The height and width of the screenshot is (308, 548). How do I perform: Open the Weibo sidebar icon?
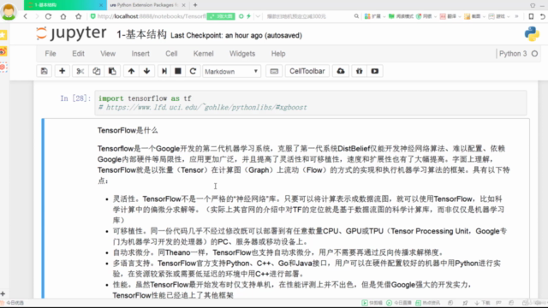(x=3, y=51)
